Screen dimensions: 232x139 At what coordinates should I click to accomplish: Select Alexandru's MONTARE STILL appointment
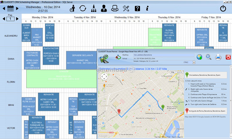[x=50, y=33]
